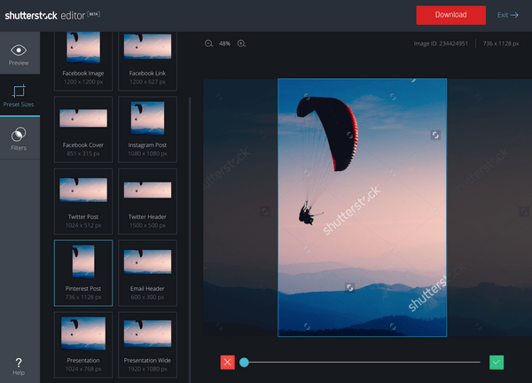Click the Exit link

click(x=508, y=15)
